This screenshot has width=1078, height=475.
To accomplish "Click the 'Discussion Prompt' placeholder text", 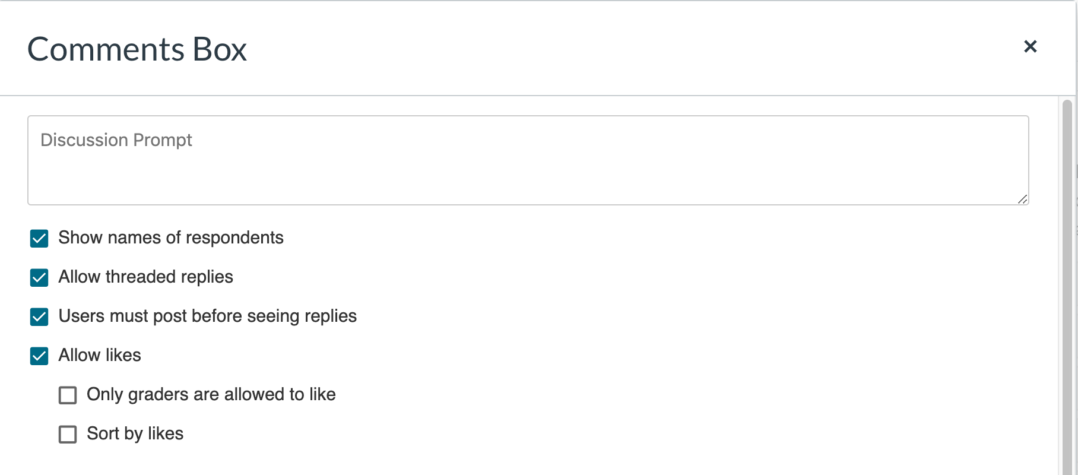I will click(x=116, y=140).
